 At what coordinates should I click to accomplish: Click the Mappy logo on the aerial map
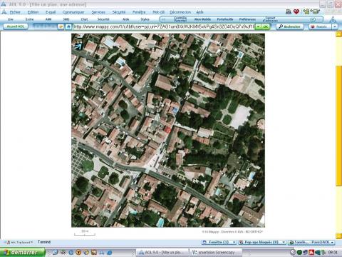[x=78, y=44]
